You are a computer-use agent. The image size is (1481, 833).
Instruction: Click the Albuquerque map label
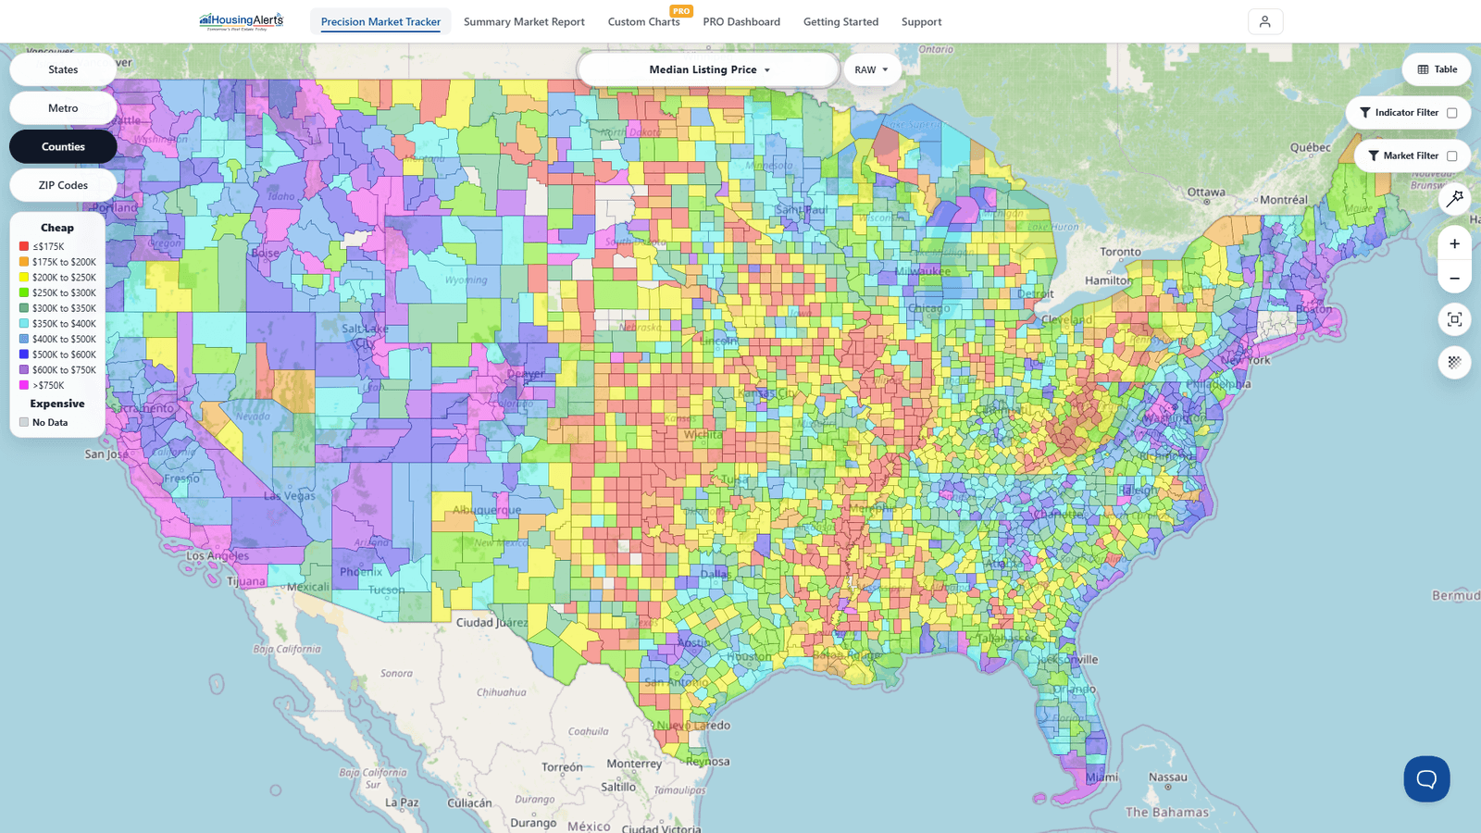point(487,510)
